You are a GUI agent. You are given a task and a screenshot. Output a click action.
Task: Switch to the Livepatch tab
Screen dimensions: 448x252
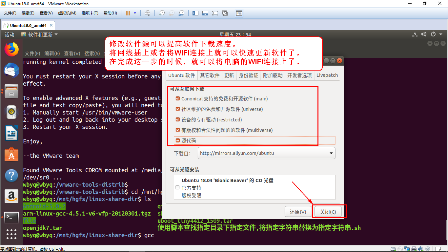[327, 75]
